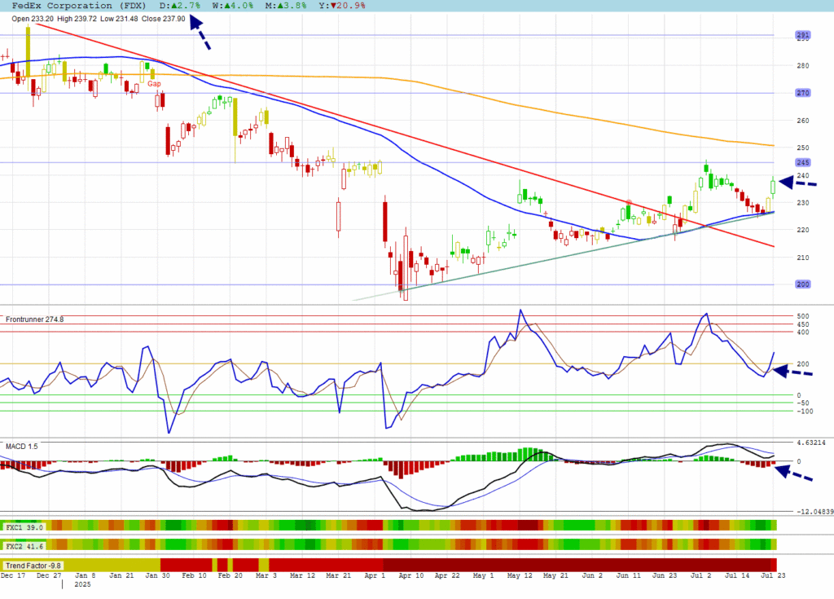Click the High 239.72 readout
Viewport: 834px width, 599px height.
click(x=77, y=19)
